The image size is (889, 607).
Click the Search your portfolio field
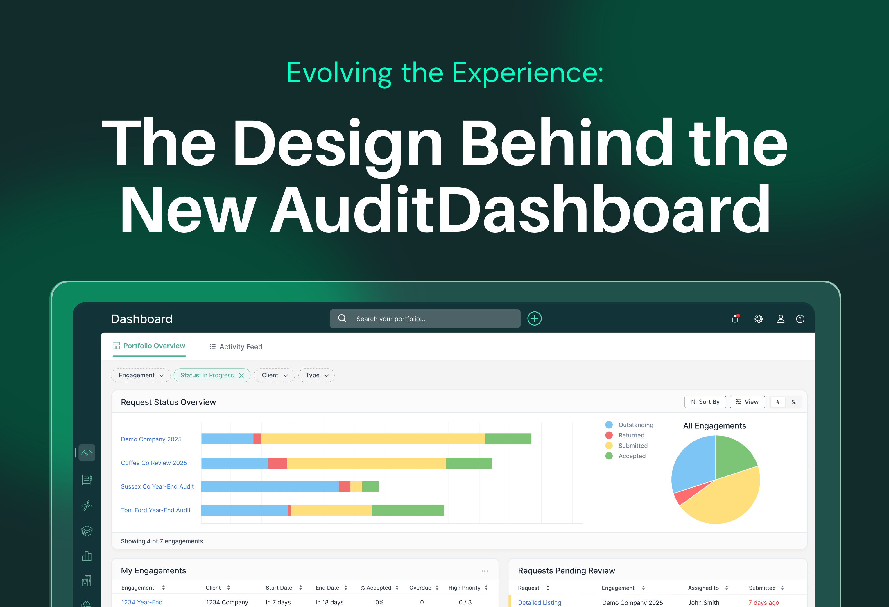tap(425, 319)
